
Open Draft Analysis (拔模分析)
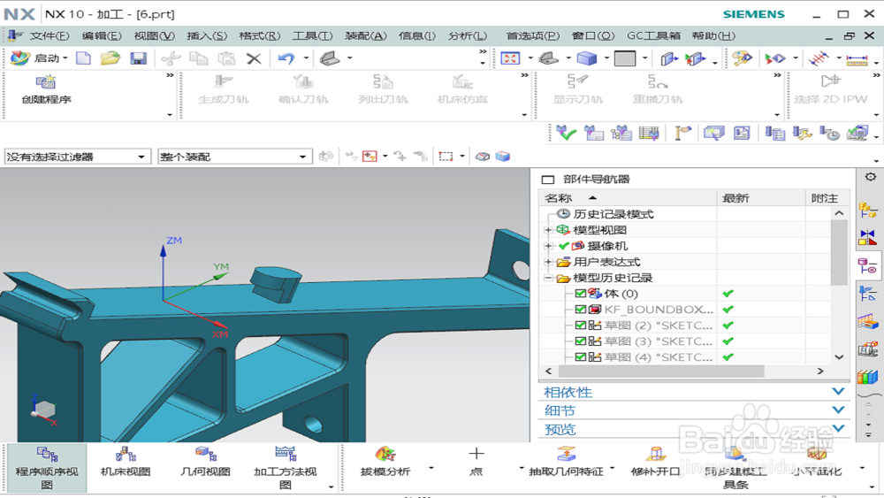[385, 462]
